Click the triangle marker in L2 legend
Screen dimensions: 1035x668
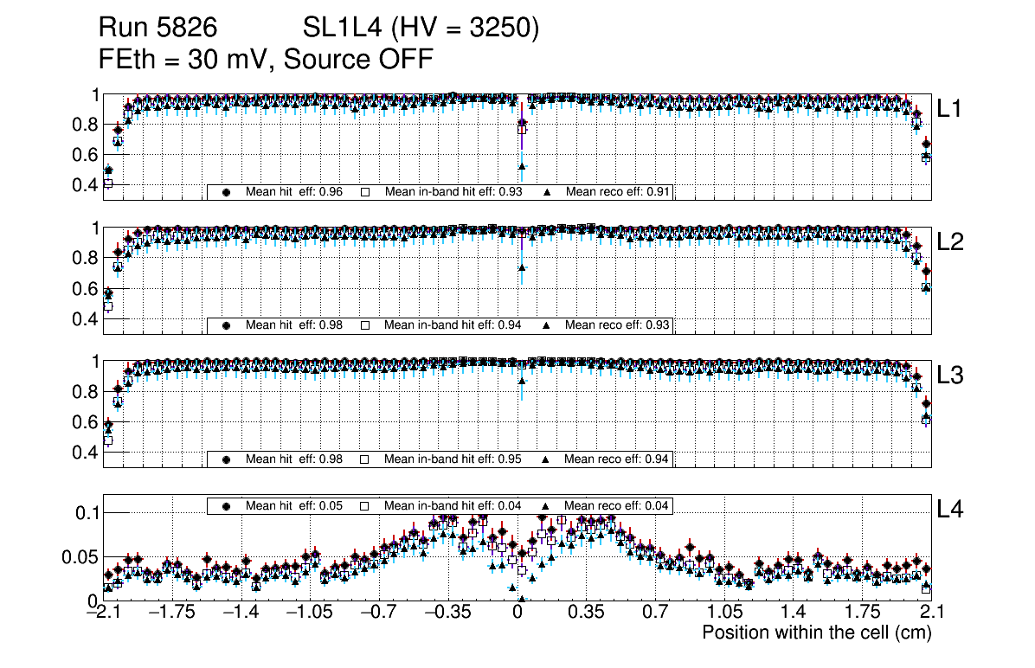pyautogui.click(x=546, y=325)
